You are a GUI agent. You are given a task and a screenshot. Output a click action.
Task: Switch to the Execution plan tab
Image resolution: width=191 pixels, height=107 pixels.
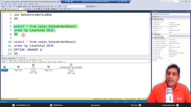[x=21, y=58]
